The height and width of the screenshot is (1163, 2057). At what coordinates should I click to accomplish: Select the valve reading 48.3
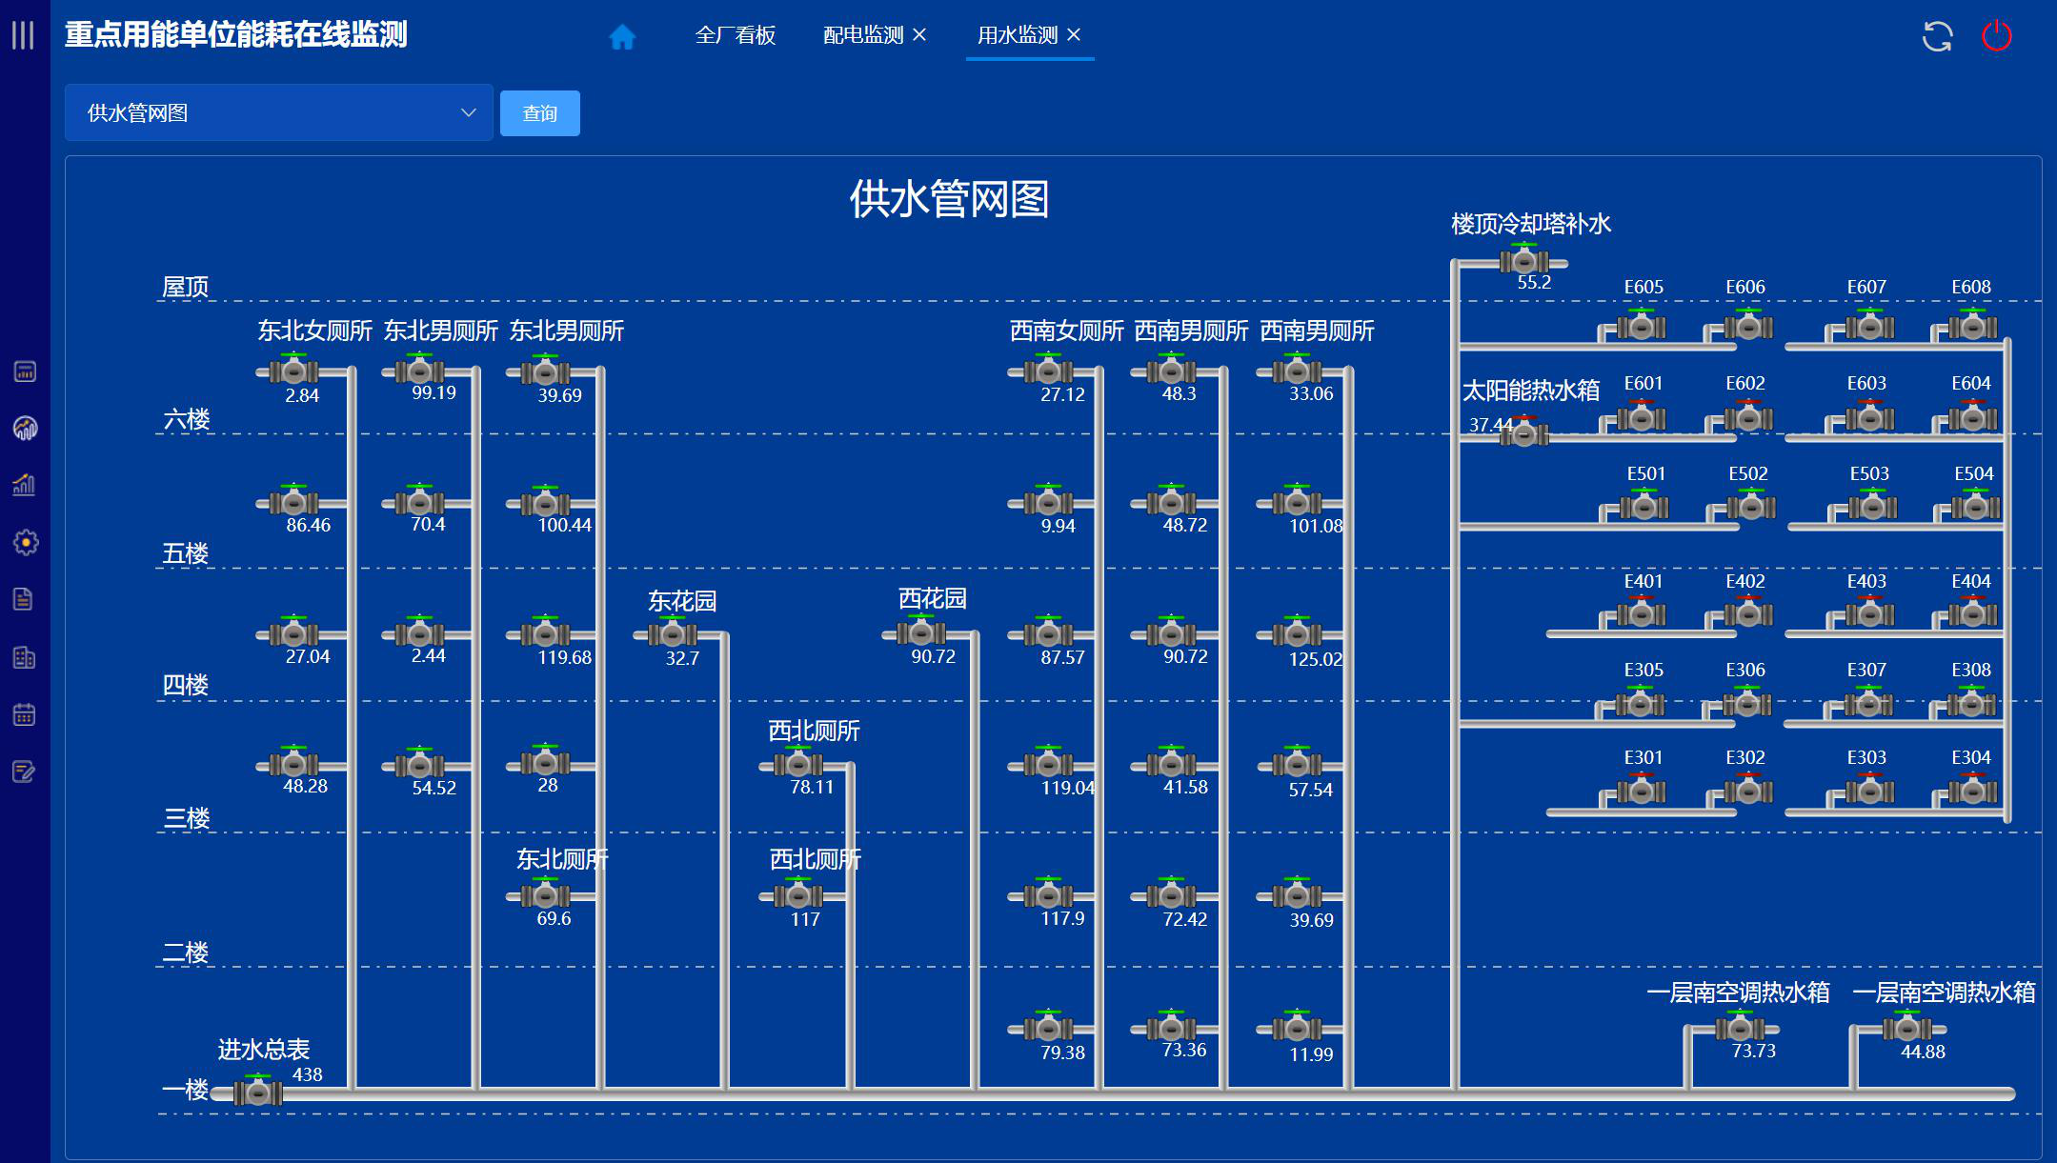click(x=1172, y=371)
